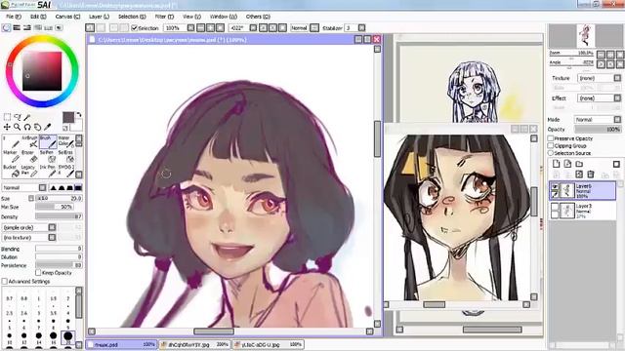
Task: Open the Canvas menu
Action: point(67,17)
